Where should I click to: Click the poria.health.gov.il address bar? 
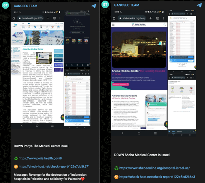(x=31, y=18)
